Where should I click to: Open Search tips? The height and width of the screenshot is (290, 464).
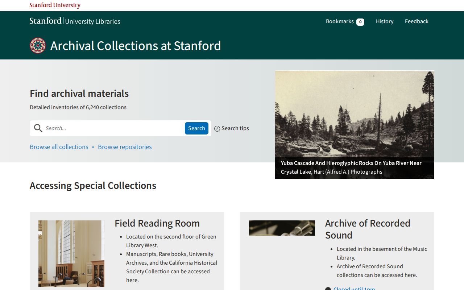(232, 128)
